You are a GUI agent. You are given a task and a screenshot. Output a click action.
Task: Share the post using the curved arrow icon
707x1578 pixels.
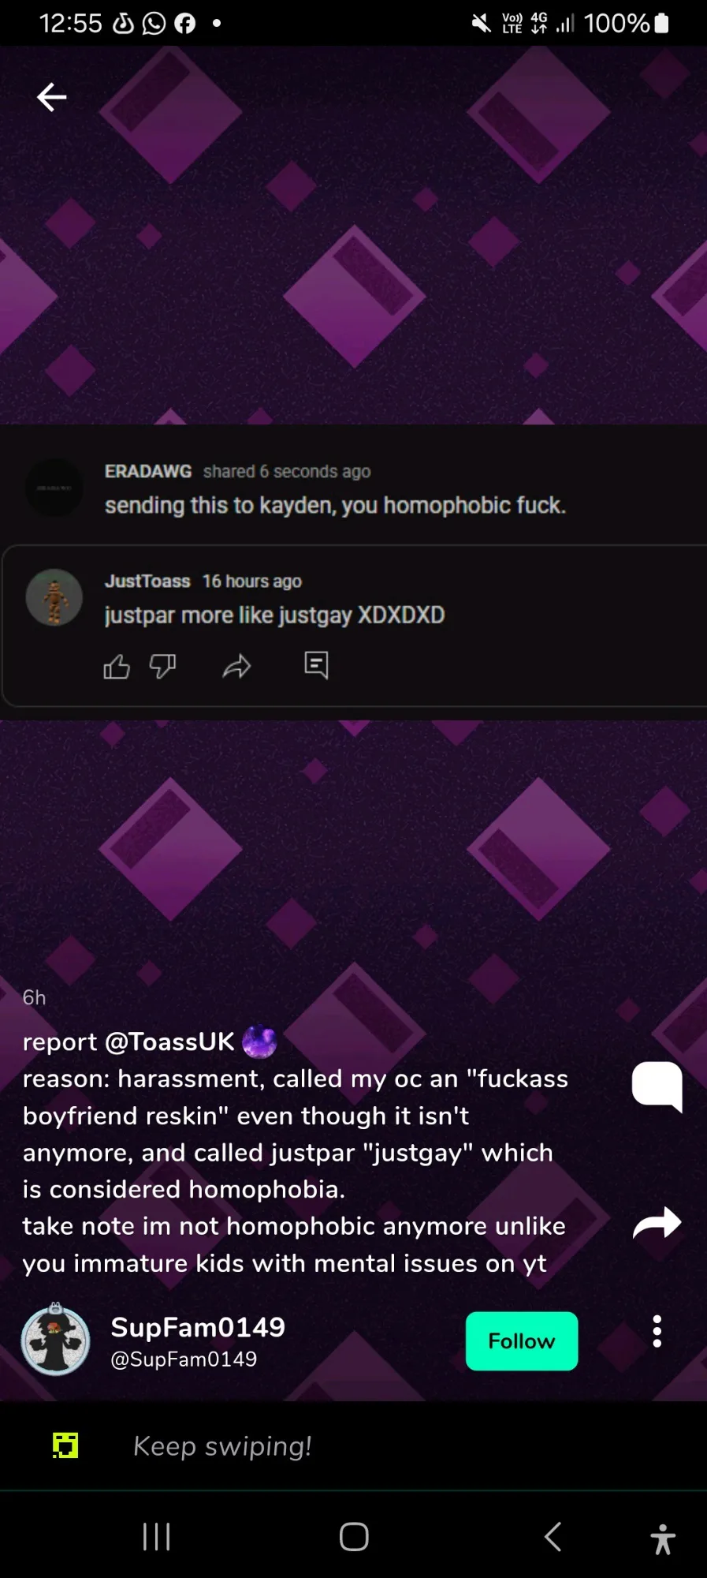(x=657, y=1224)
